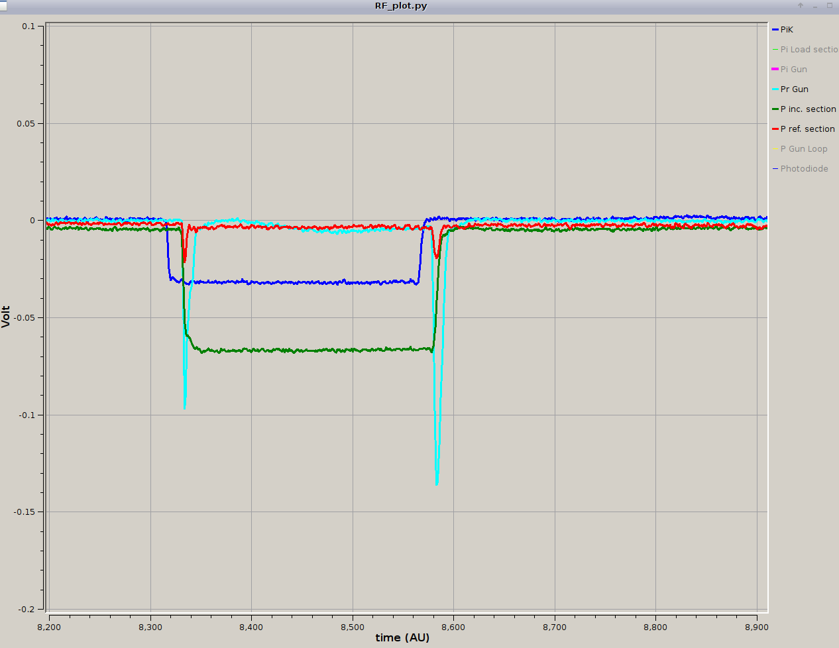Click the cyan Pr Gun legend marker

[x=775, y=89]
